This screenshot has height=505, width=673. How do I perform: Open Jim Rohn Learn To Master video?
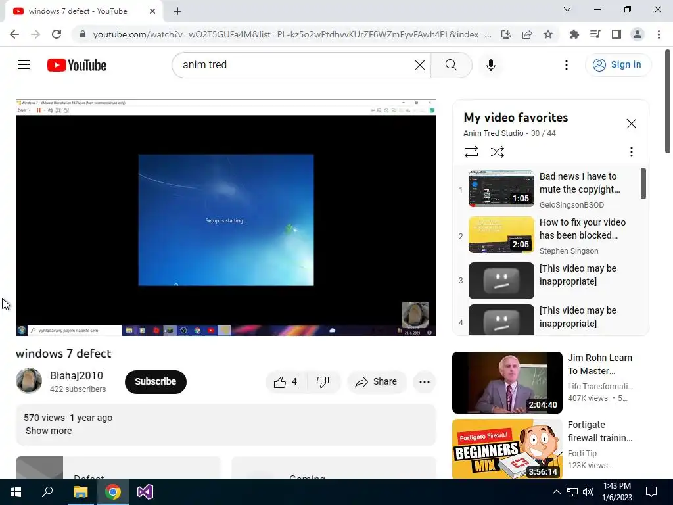tap(550, 382)
